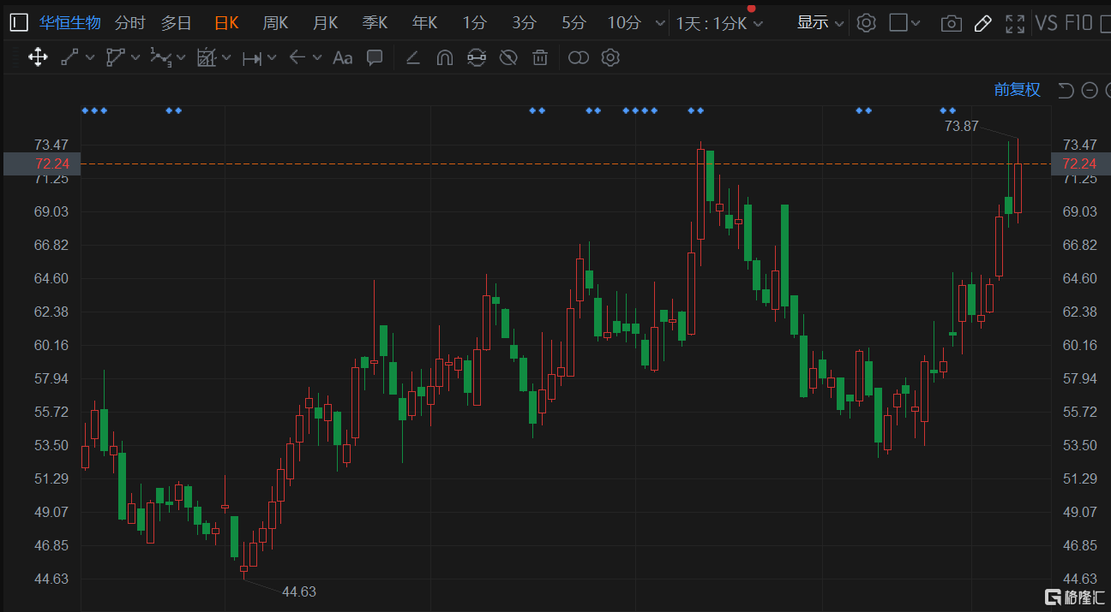This screenshot has height=612, width=1111.
Task: Click the 73.87 high price annotation
Action: click(961, 126)
